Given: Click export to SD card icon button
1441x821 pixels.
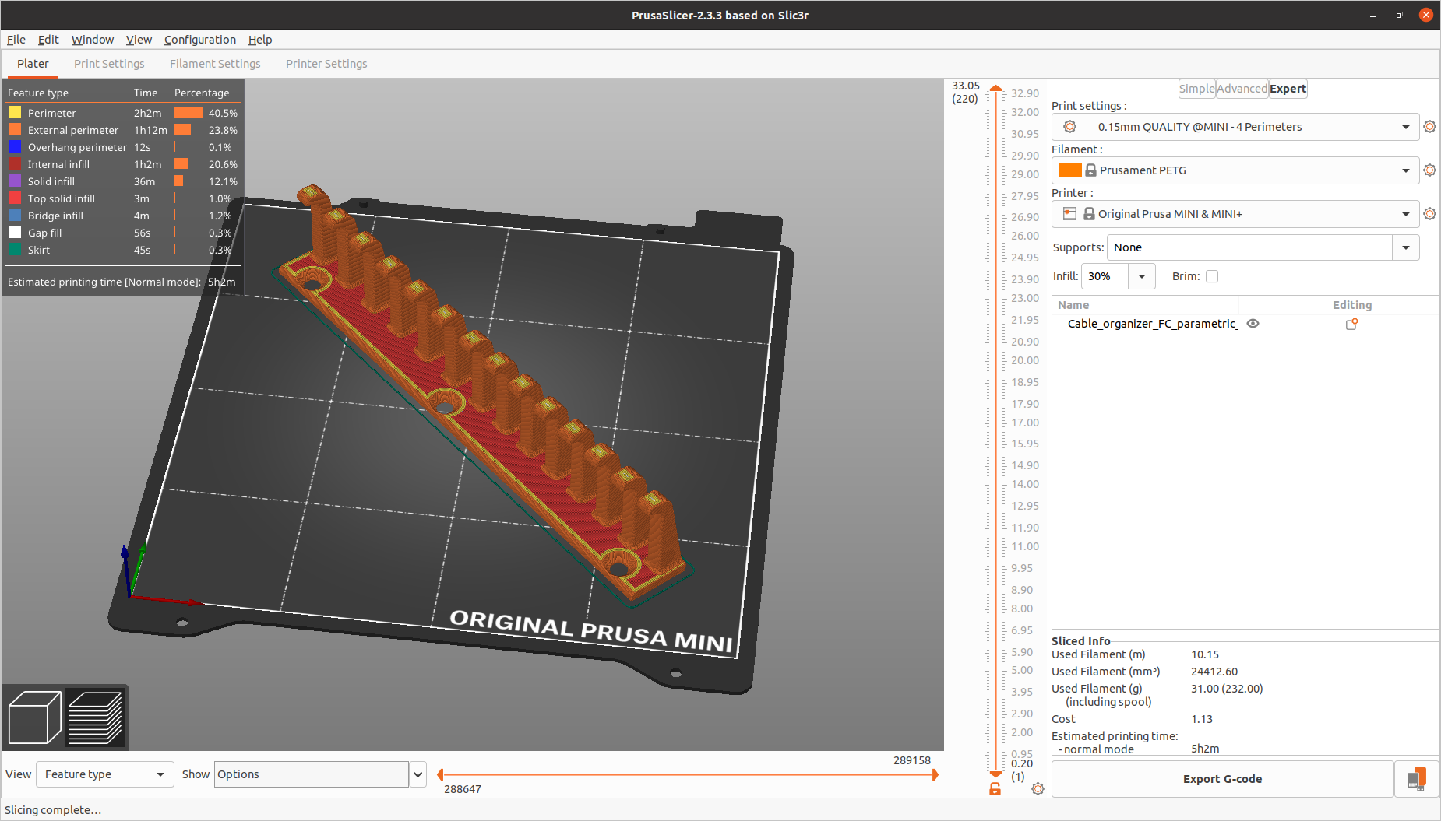Looking at the screenshot, I should 1417,779.
